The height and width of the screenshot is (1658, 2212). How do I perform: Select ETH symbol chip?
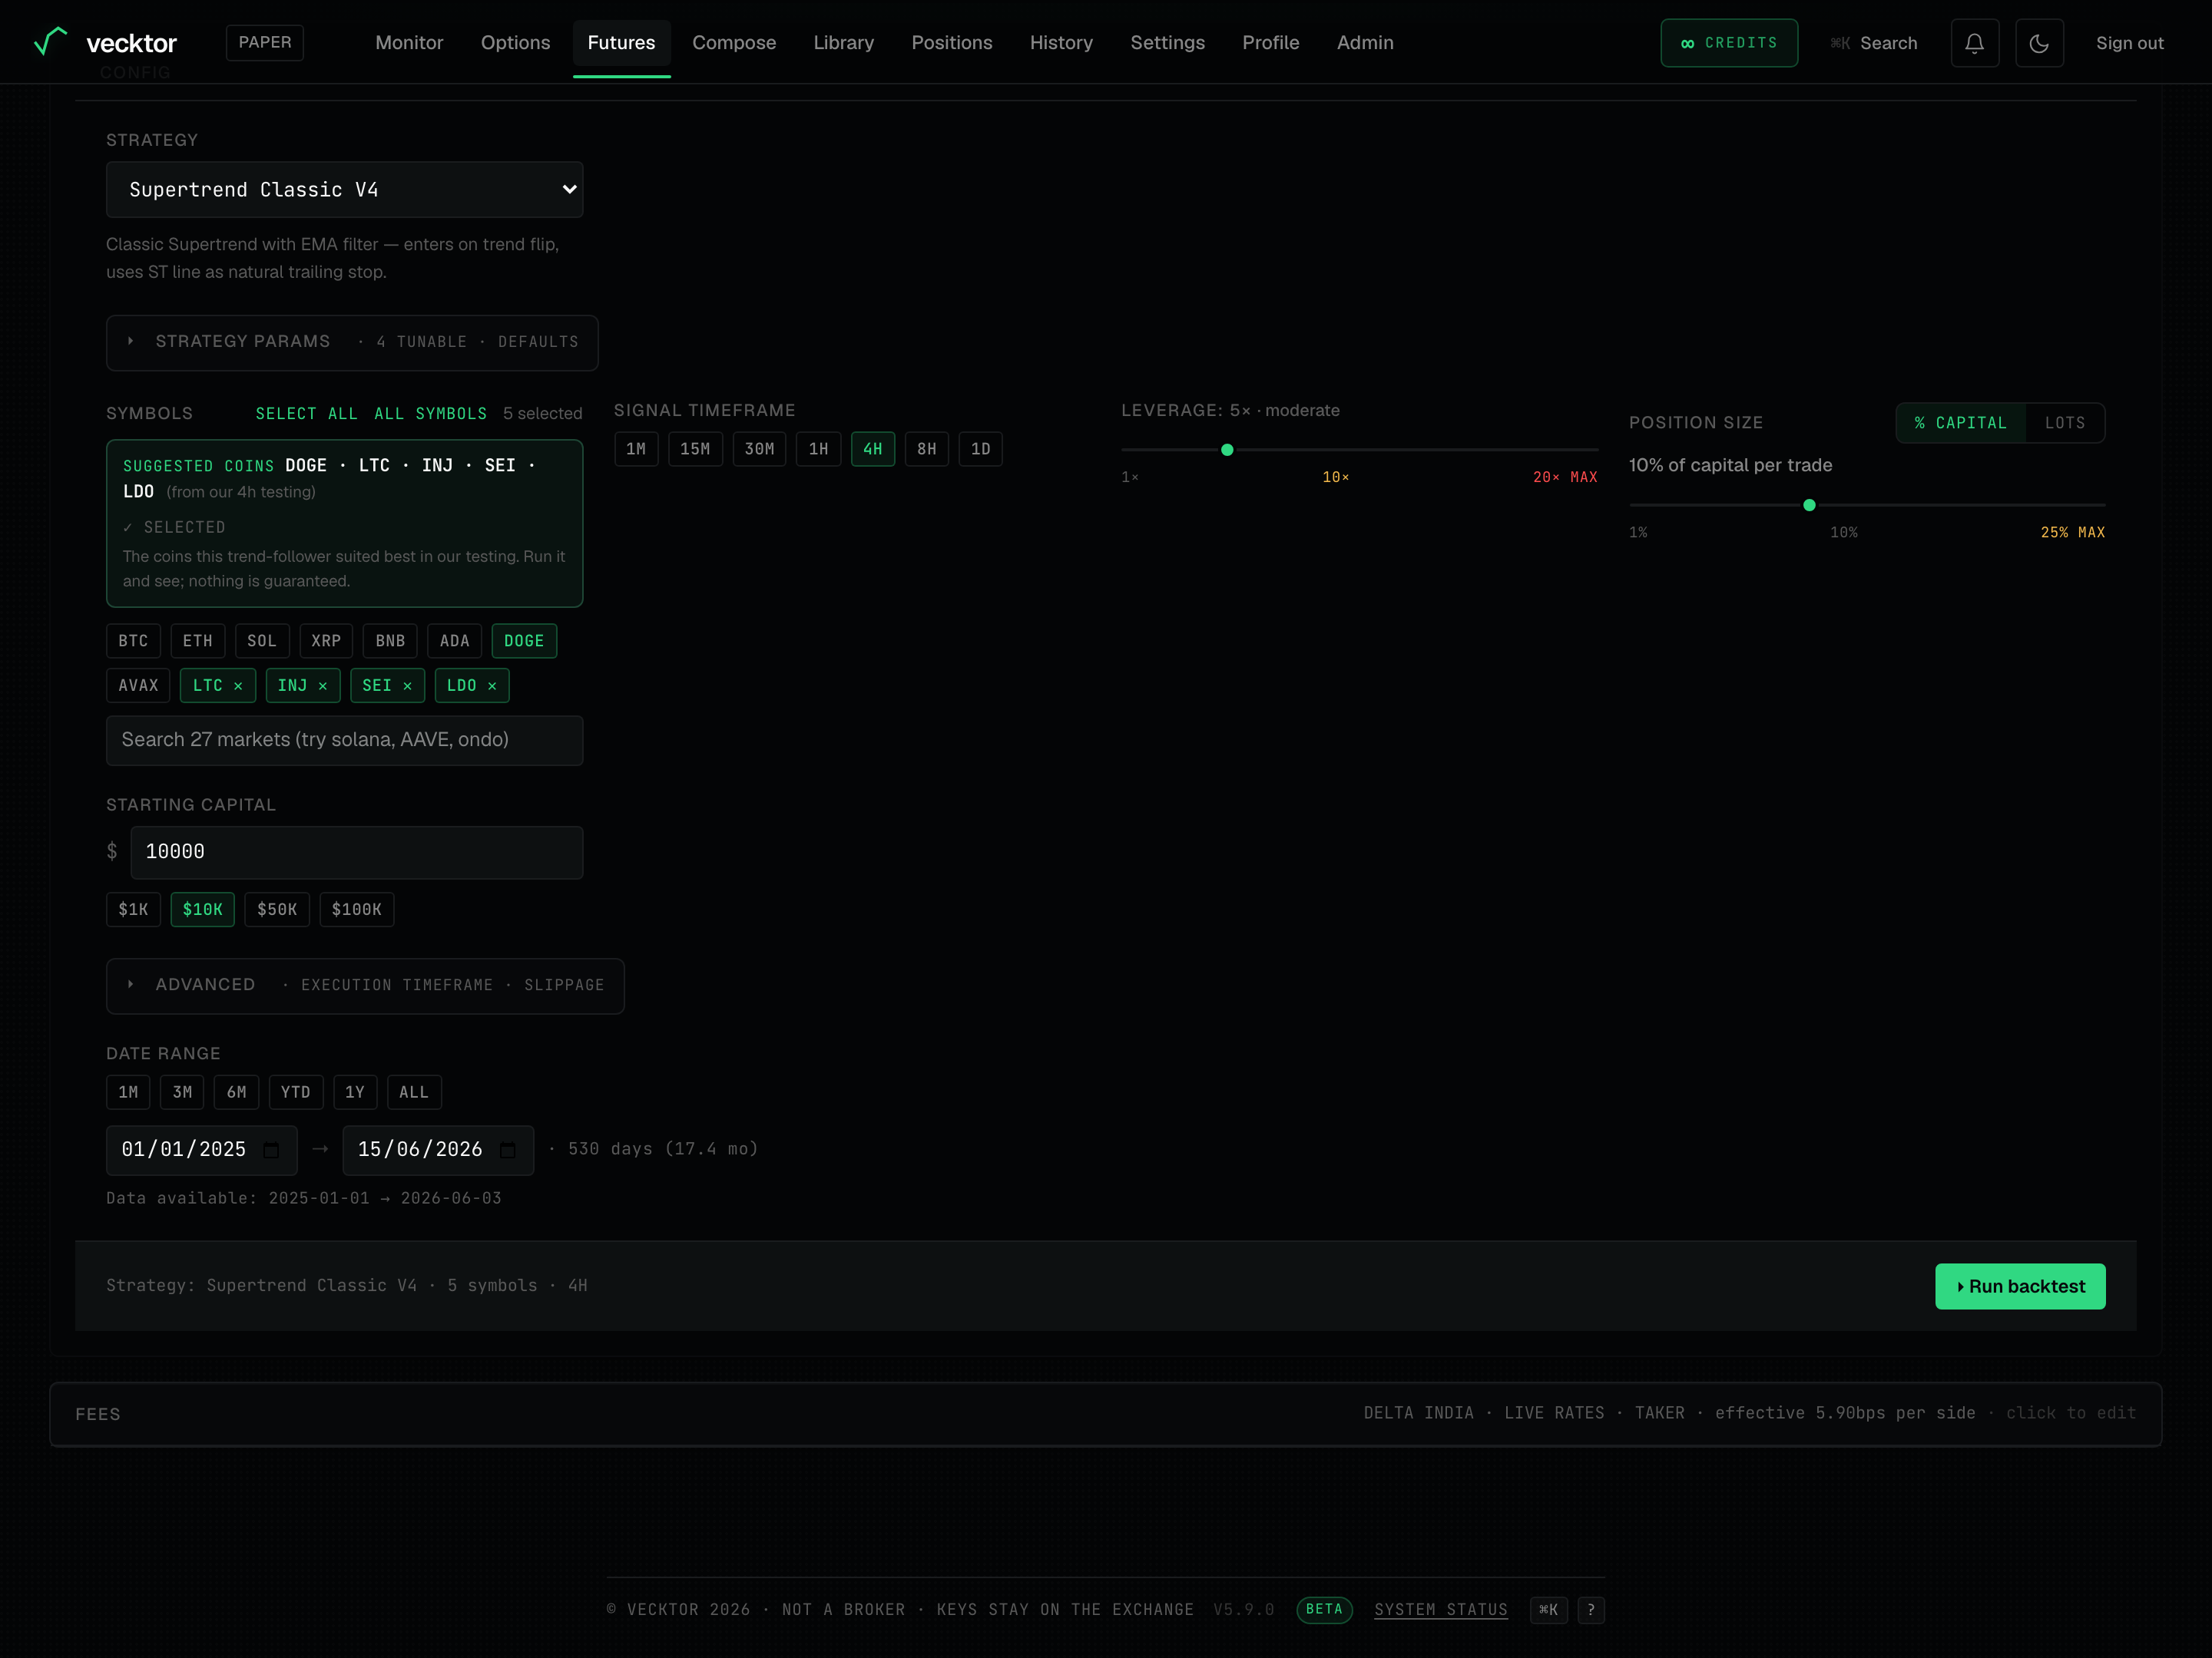tap(197, 642)
